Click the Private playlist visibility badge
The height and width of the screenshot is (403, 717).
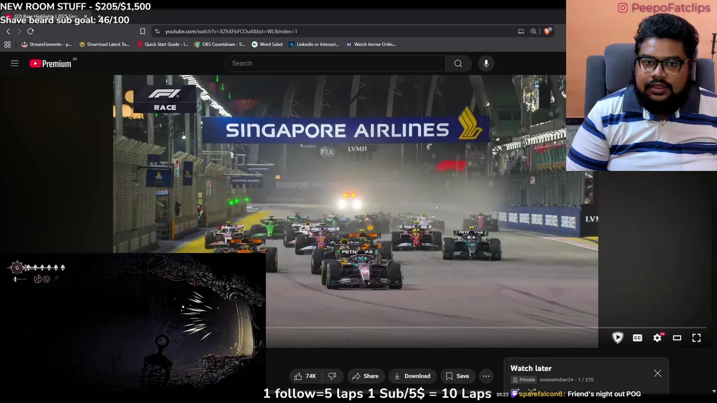(x=523, y=379)
